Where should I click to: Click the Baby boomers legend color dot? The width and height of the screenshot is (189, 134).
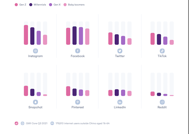[x=65, y=5]
